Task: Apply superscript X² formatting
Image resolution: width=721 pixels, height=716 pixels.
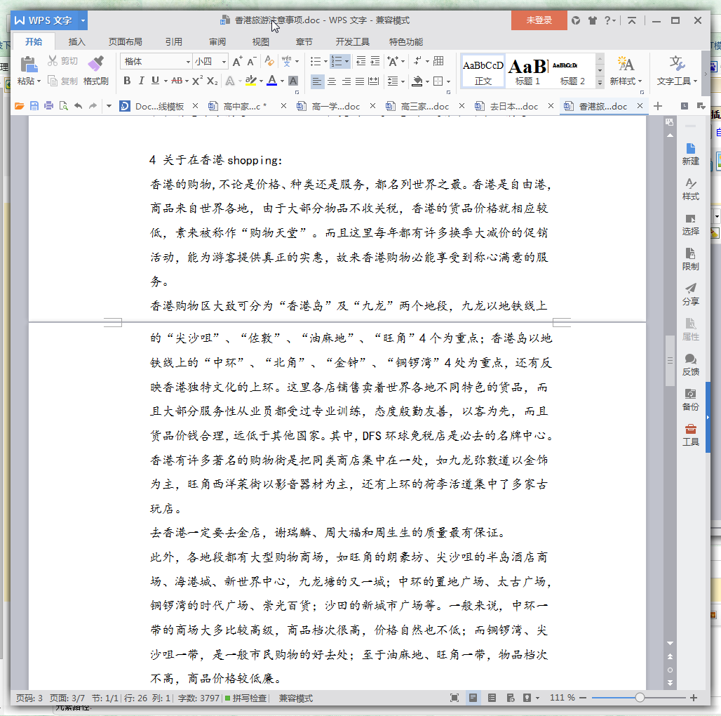Action: pos(197,81)
